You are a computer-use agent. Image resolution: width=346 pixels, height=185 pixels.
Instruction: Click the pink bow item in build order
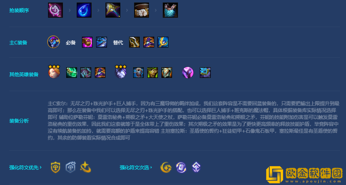click(x=55, y=10)
